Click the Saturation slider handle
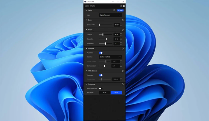The image size is (209, 121). pos(106,39)
